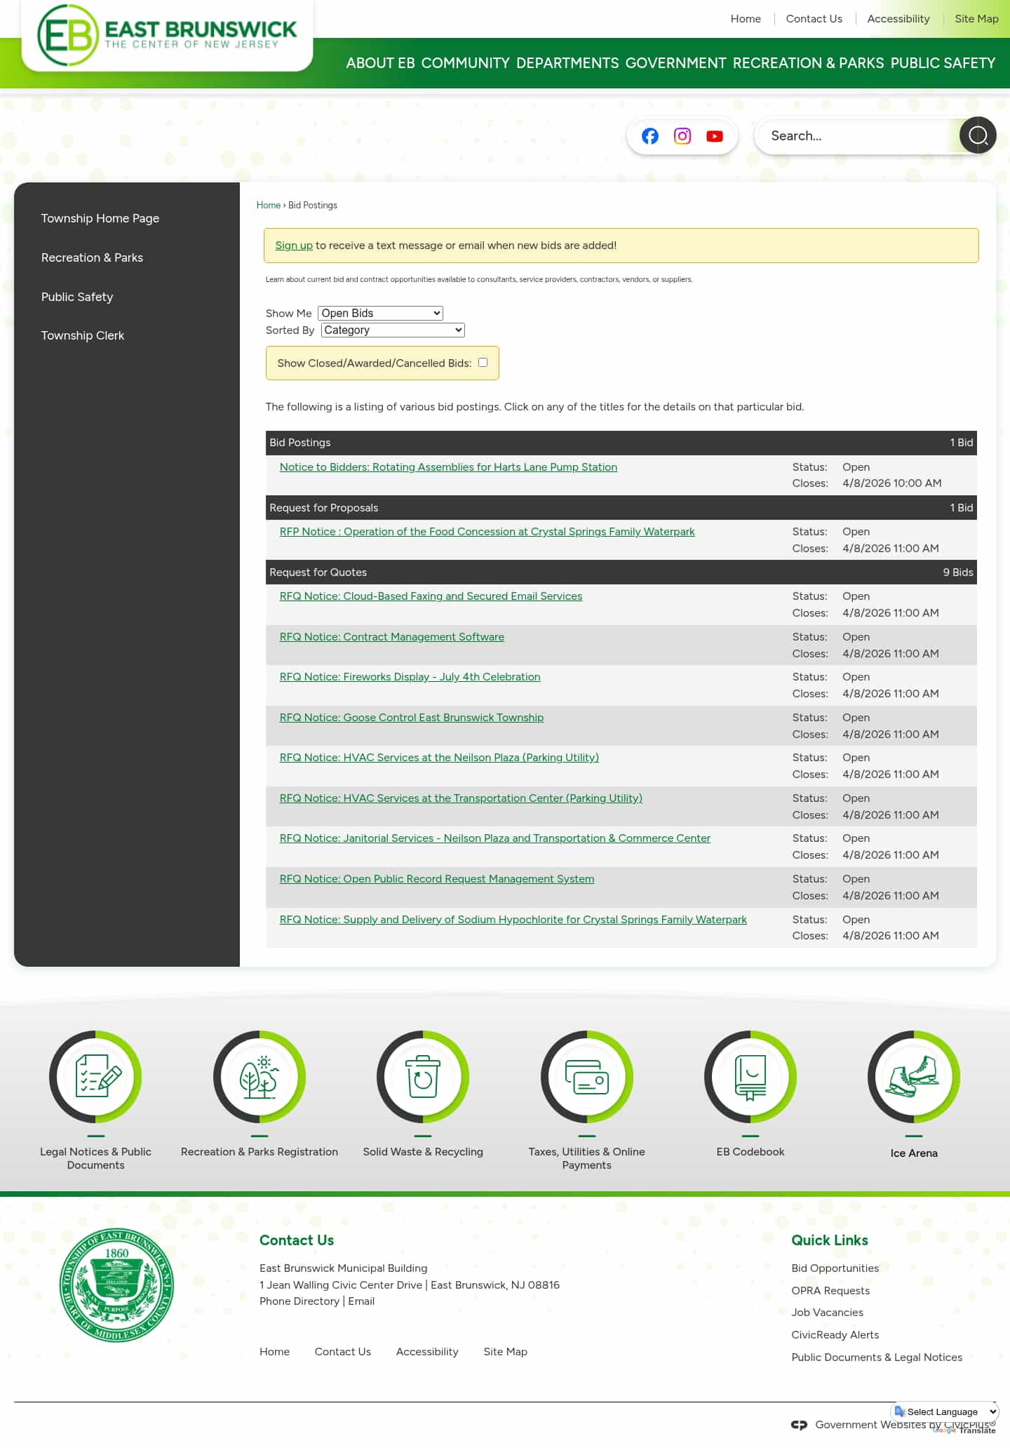Viewport: 1010px width, 1448px height.
Task: Select Township Clerk in sidebar
Action: coord(83,335)
